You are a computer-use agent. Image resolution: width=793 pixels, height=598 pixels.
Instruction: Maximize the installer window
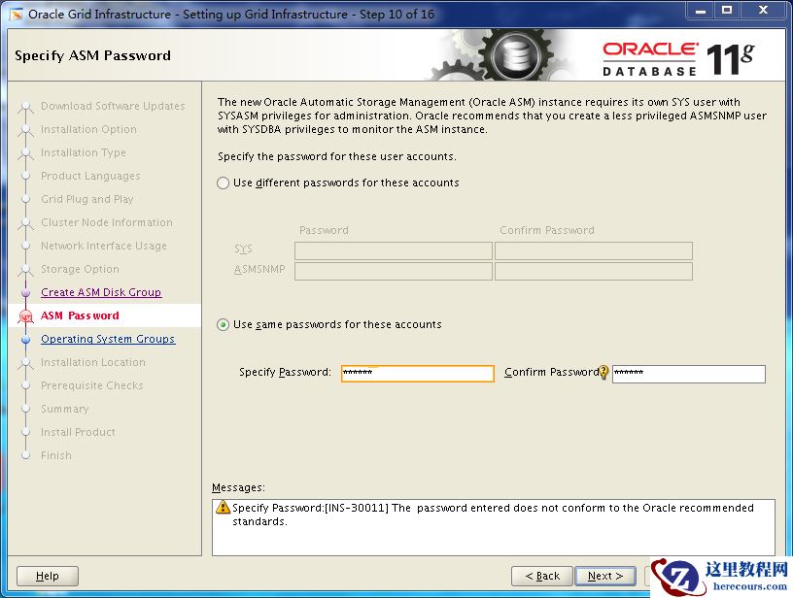727,11
